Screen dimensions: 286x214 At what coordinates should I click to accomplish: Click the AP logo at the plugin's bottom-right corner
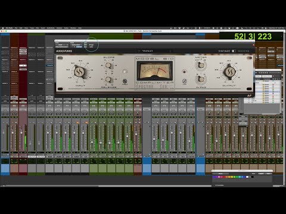pos(249,96)
